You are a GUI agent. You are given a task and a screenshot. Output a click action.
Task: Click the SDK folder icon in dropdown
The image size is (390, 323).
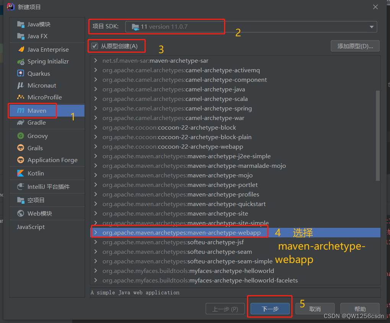135,27
